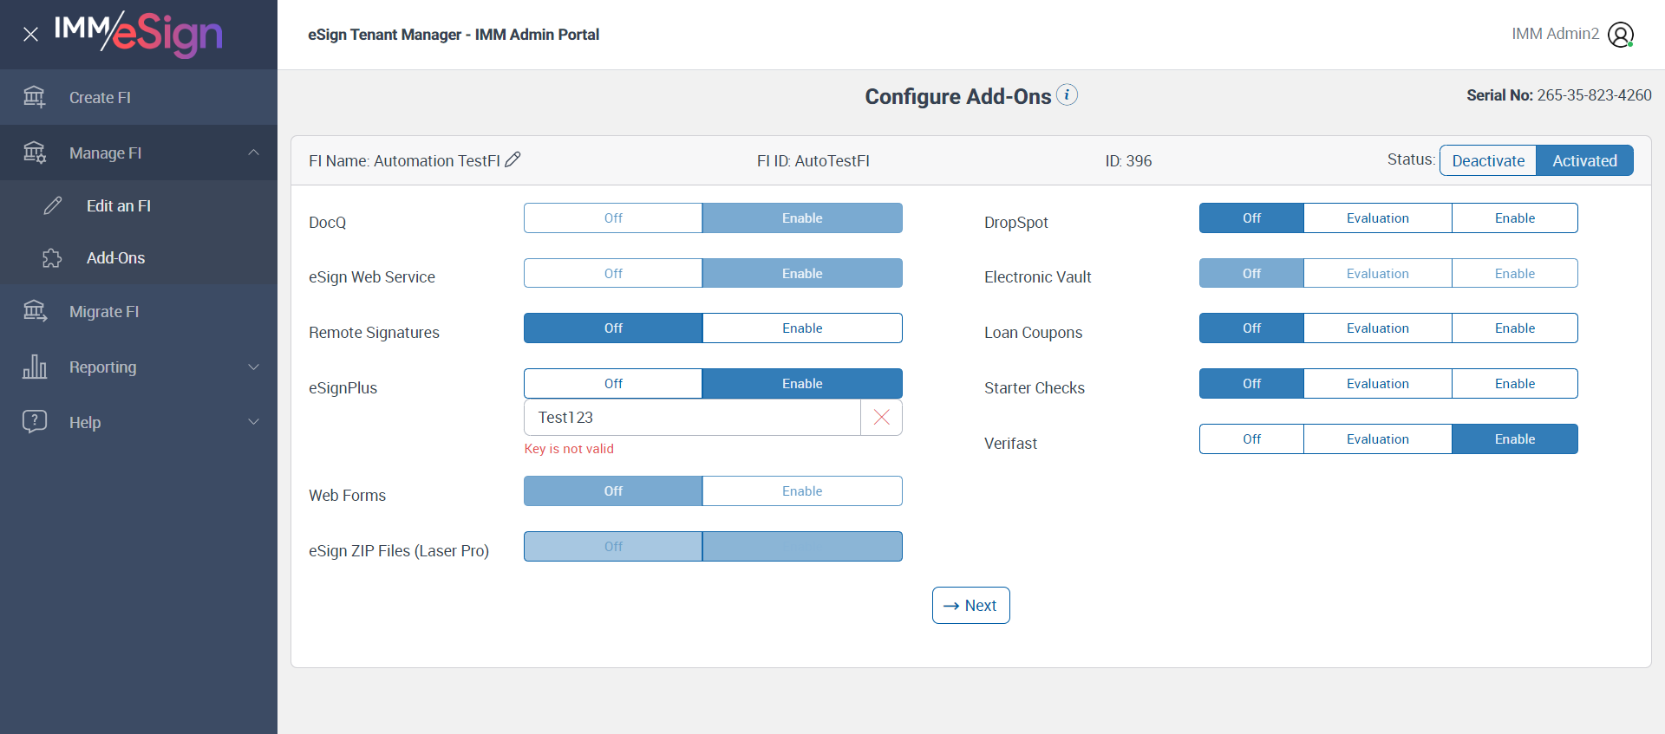
Task: Click the Deactivate status button
Action: click(x=1488, y=160)
